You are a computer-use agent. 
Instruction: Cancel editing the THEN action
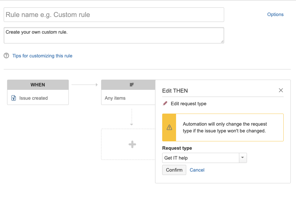click(x=197, y=170)
